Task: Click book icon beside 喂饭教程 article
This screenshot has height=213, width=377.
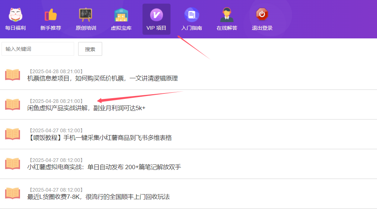Action: click(x=12, y=134)
